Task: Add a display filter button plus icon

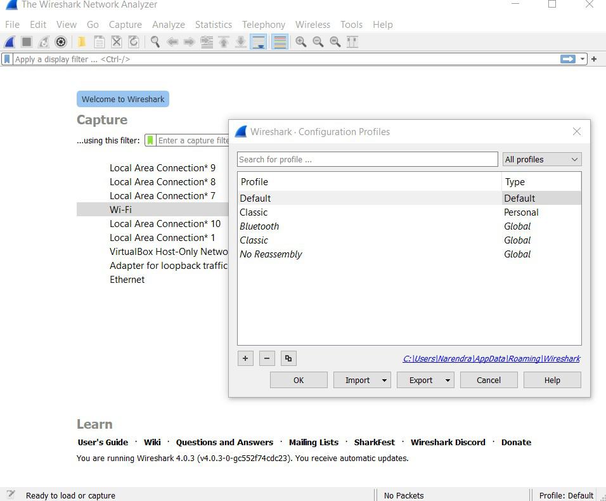Action: pos(594,59)
